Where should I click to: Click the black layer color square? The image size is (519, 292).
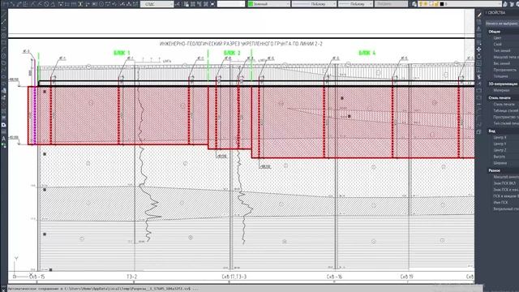tap(442, 4)
